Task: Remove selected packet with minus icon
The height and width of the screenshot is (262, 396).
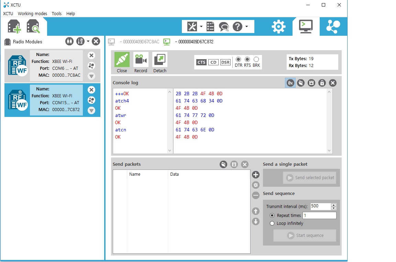Action: pos(256,195)
